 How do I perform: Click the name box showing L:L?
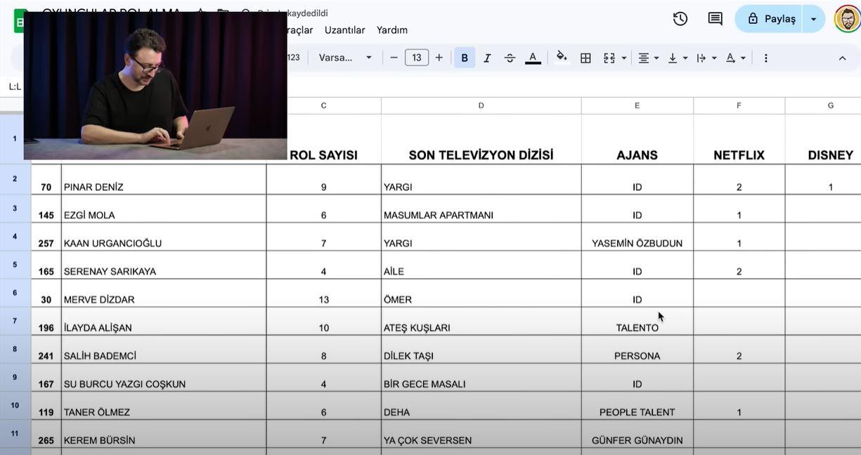[14, 87]
